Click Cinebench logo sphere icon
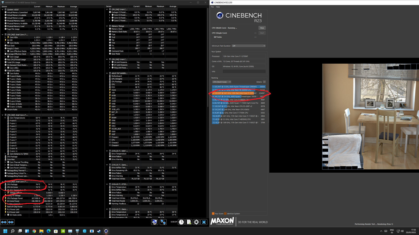This screenshot has height=235, width=419. (220, 15)
